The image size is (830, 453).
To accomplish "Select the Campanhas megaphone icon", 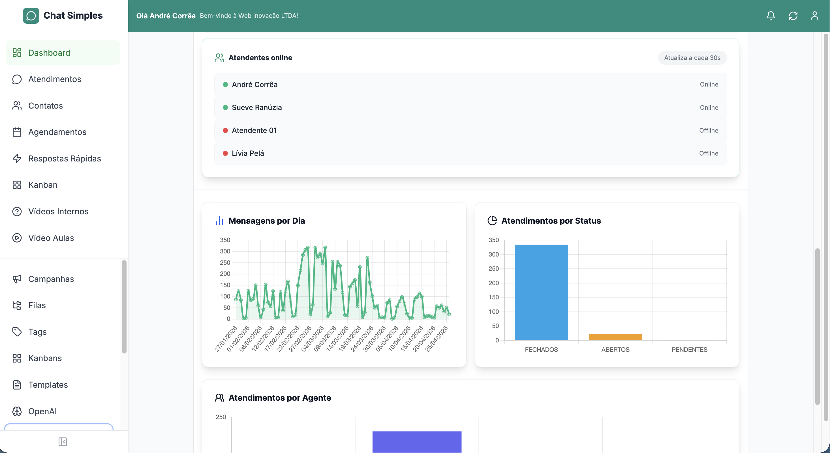I will pyautogui.click(x=17, y=279).
